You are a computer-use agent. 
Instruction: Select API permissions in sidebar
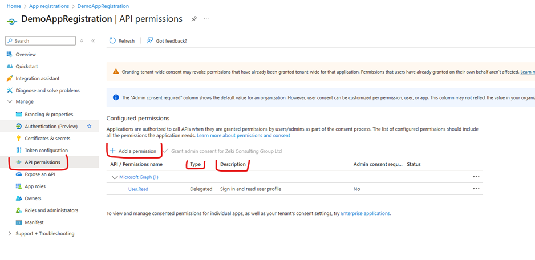pos(42,162)
